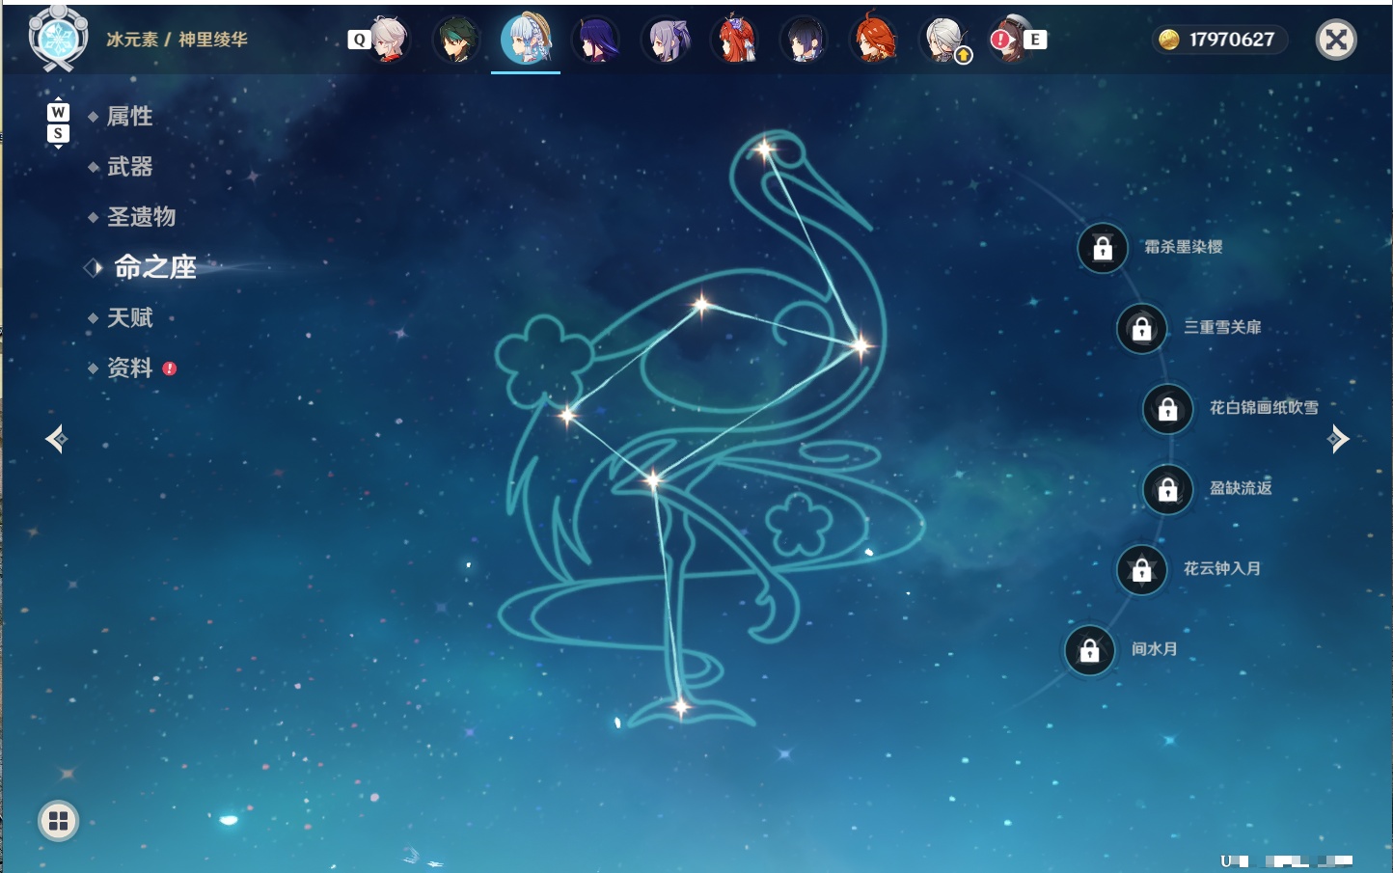The width and height of the screenshot is (1393, 873).
Task: Go to previous character with left arrow
Action: click(x=56, y=440)
